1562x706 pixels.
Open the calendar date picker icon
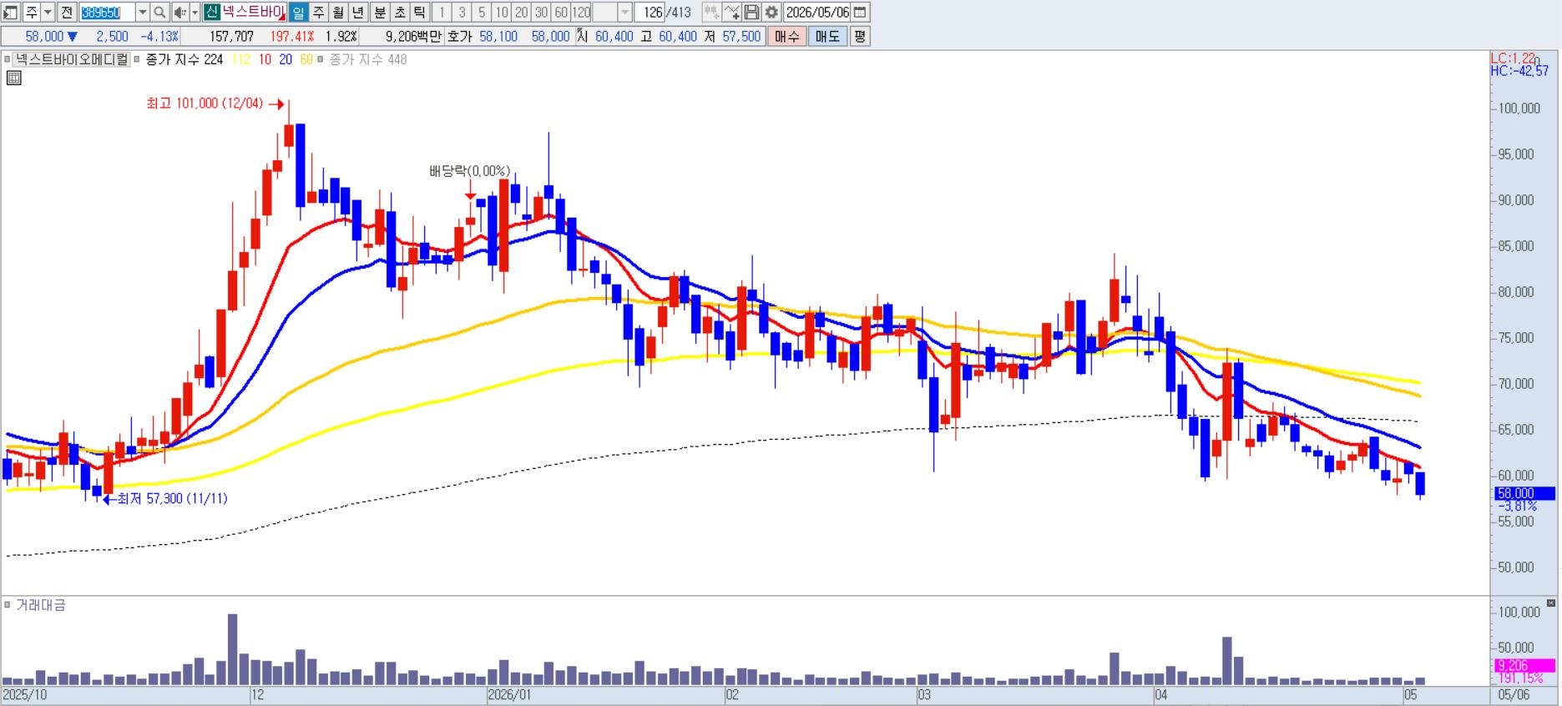tap(860, 13)
